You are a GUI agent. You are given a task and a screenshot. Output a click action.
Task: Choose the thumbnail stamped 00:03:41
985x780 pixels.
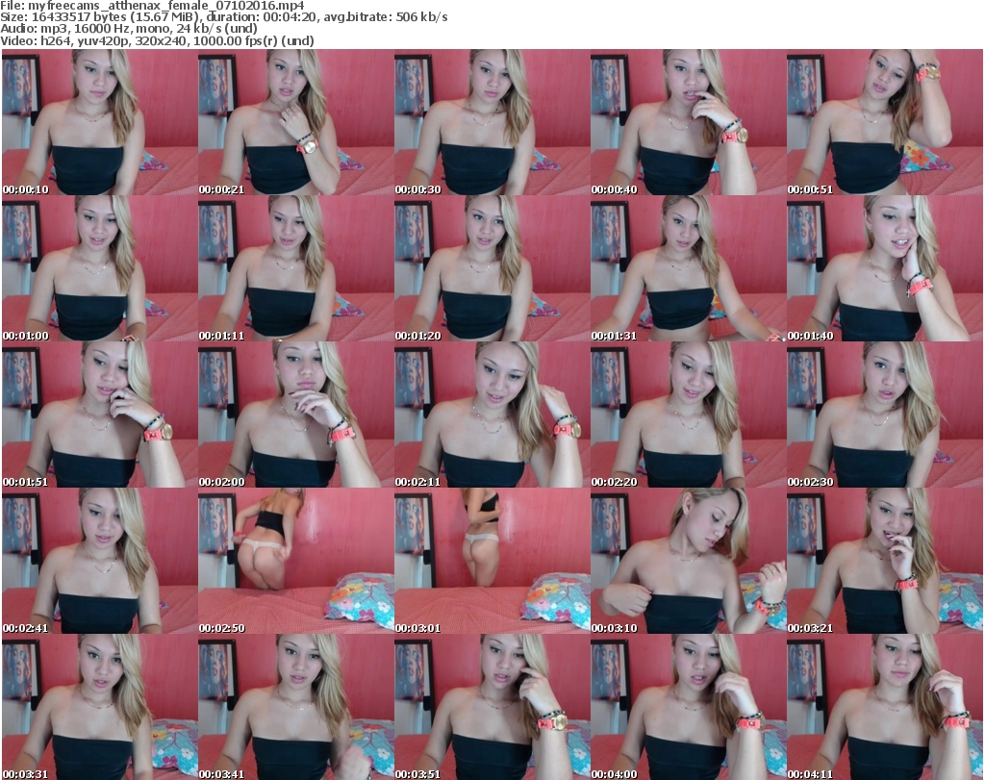(x=296, y=707)
